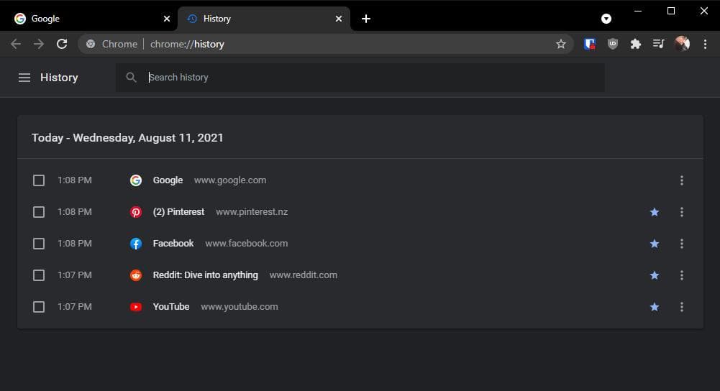Go forward using the forward arrow
Screen dimensions: 720x391
point(39,44)
